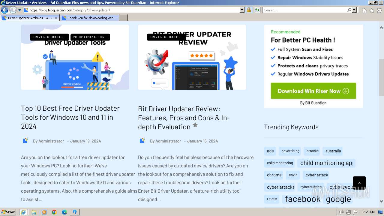Select the covid keyword tag

tap(293, 175)
